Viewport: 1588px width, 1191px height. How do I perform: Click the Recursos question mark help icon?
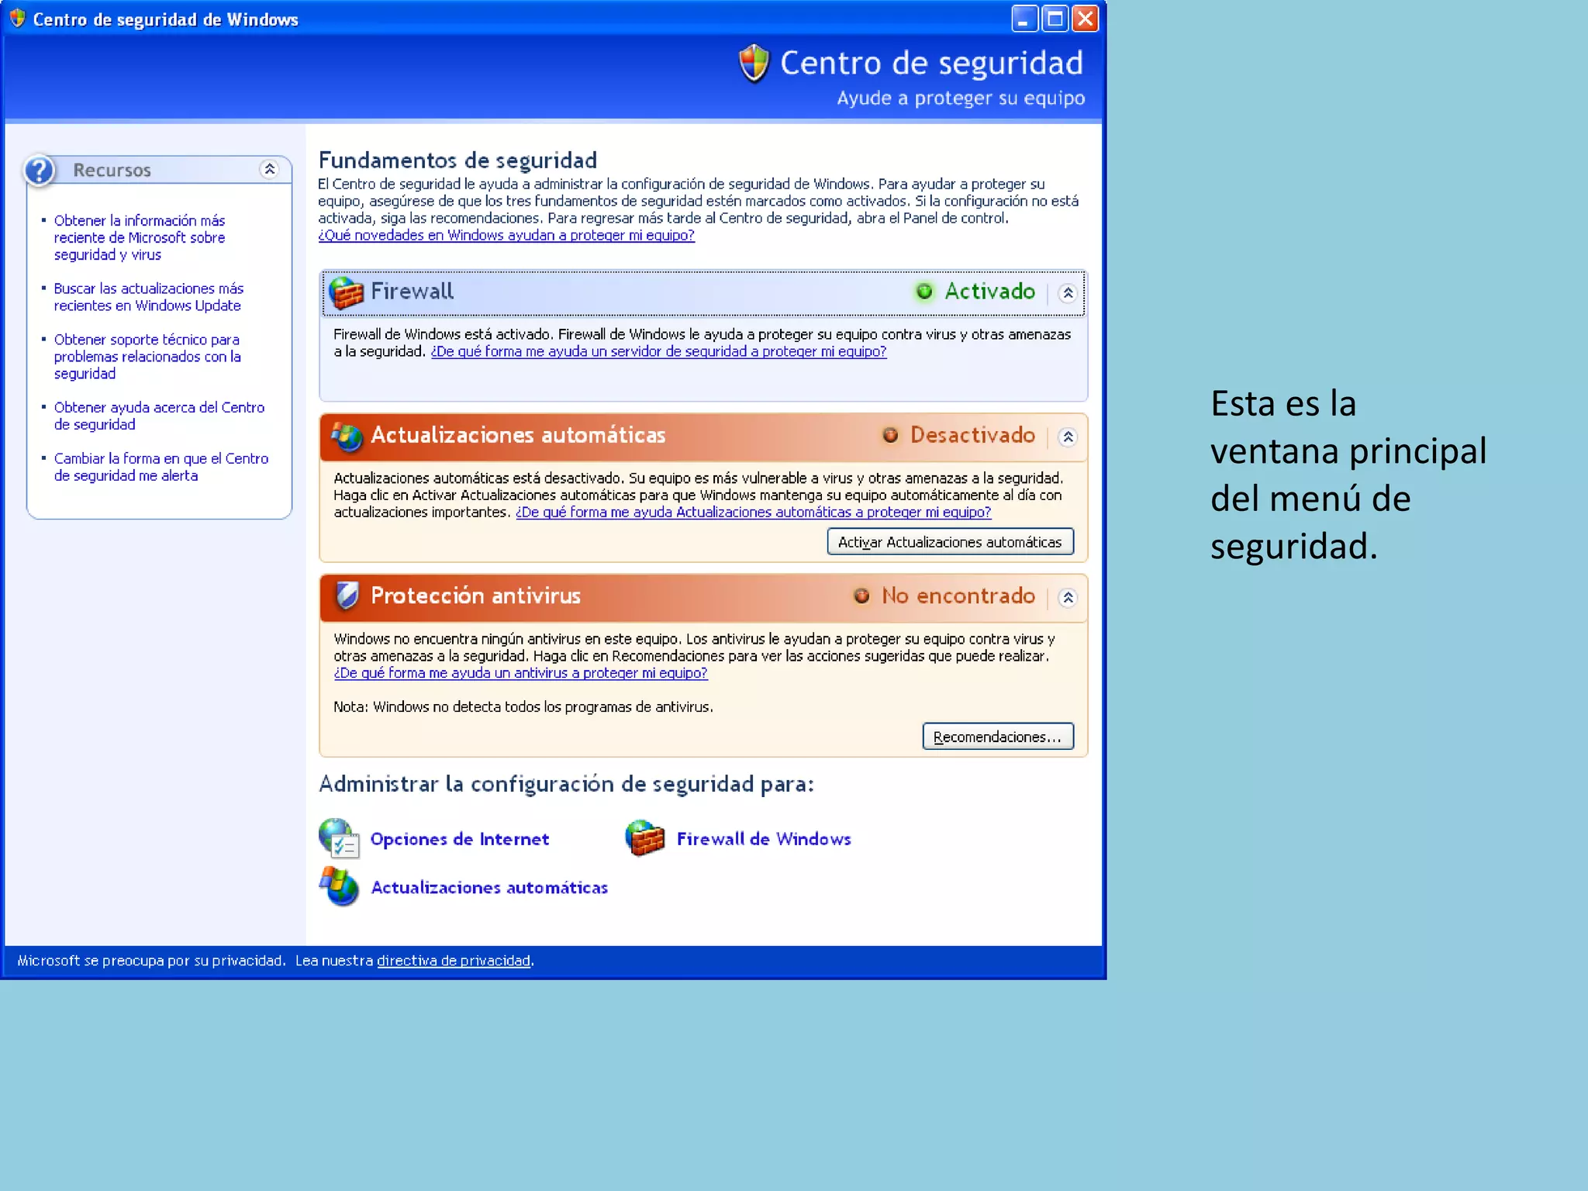click(40, 171)
